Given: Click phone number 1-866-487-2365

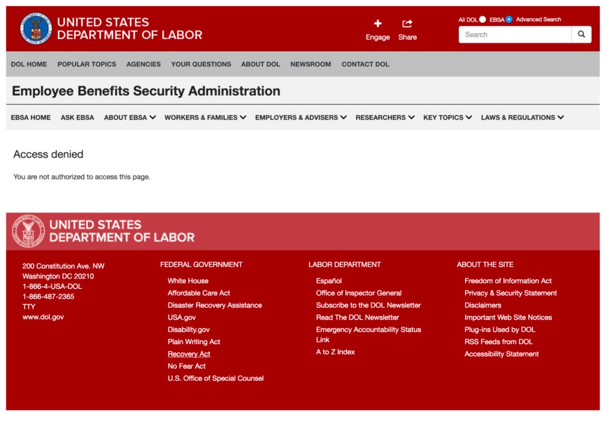Looking at the screenshot, I should point(48,297).
